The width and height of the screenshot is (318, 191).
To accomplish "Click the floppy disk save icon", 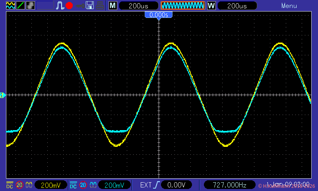I will click(90, 6).
